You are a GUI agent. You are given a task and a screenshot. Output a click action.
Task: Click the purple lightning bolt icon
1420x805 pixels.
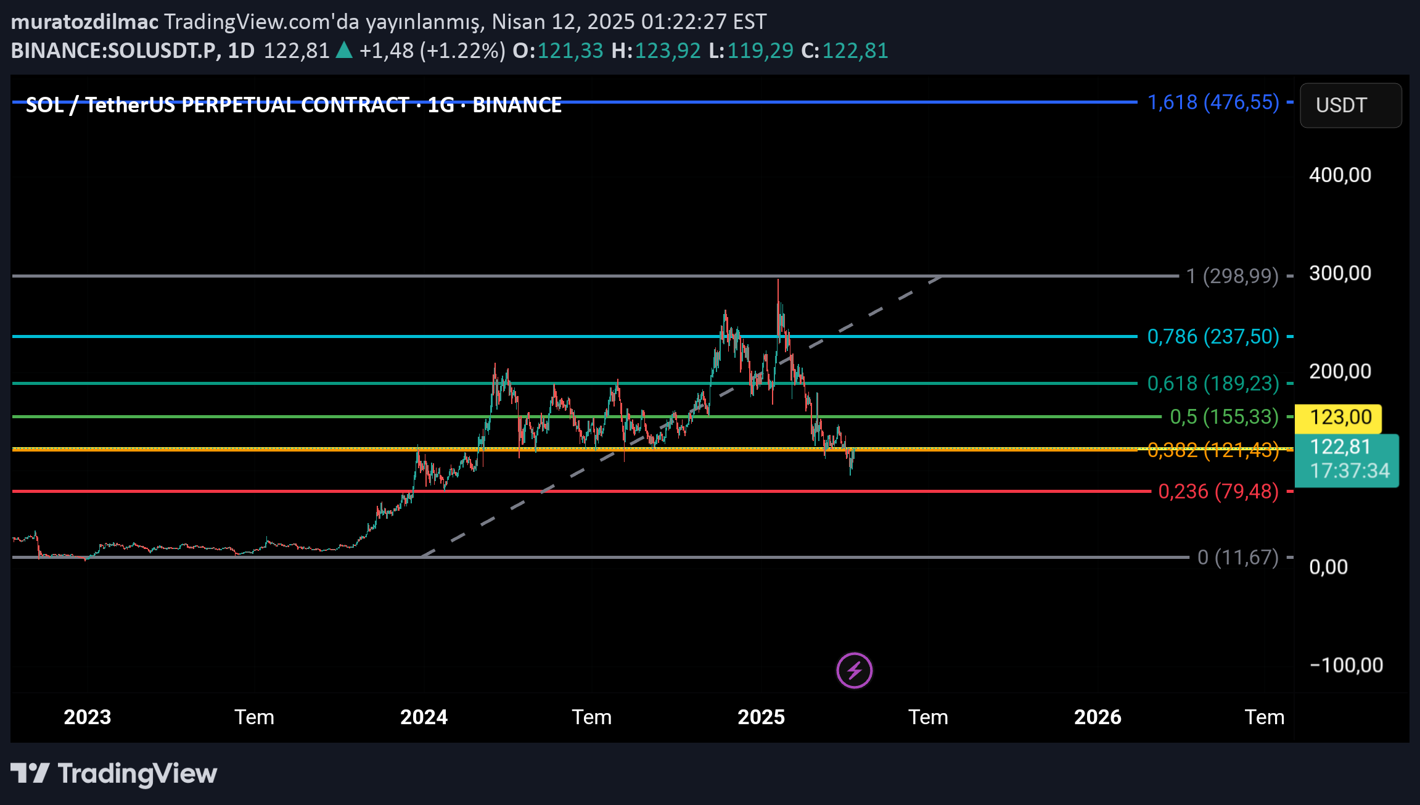coord(854,670)
